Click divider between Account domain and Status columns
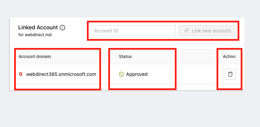Screen dimensions: 260x127 tap(116, 57)
